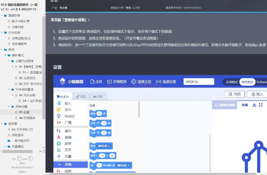The width and height of the screenshot is (267, 175).
Task: Collapse the 04 文件系统 page node
Action: [x=12, y=95]
